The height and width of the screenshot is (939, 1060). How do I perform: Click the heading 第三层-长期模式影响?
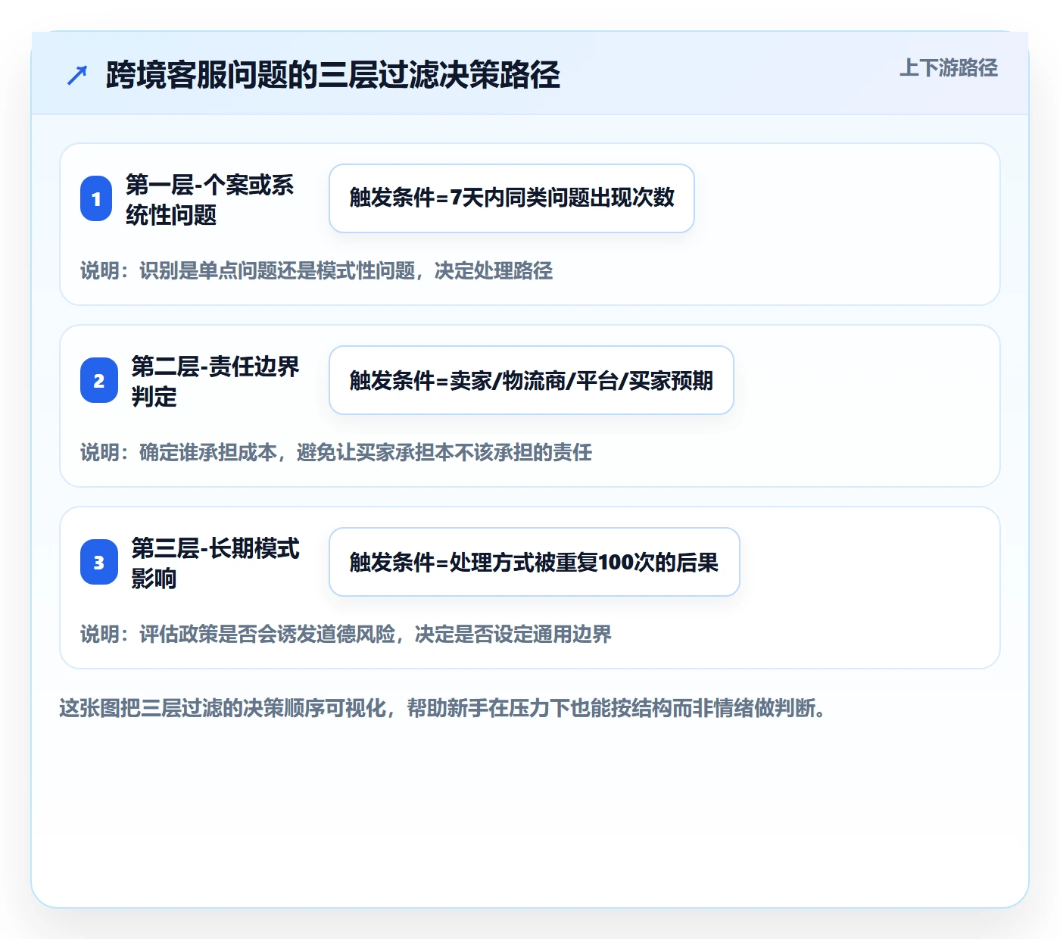point(215,563)
